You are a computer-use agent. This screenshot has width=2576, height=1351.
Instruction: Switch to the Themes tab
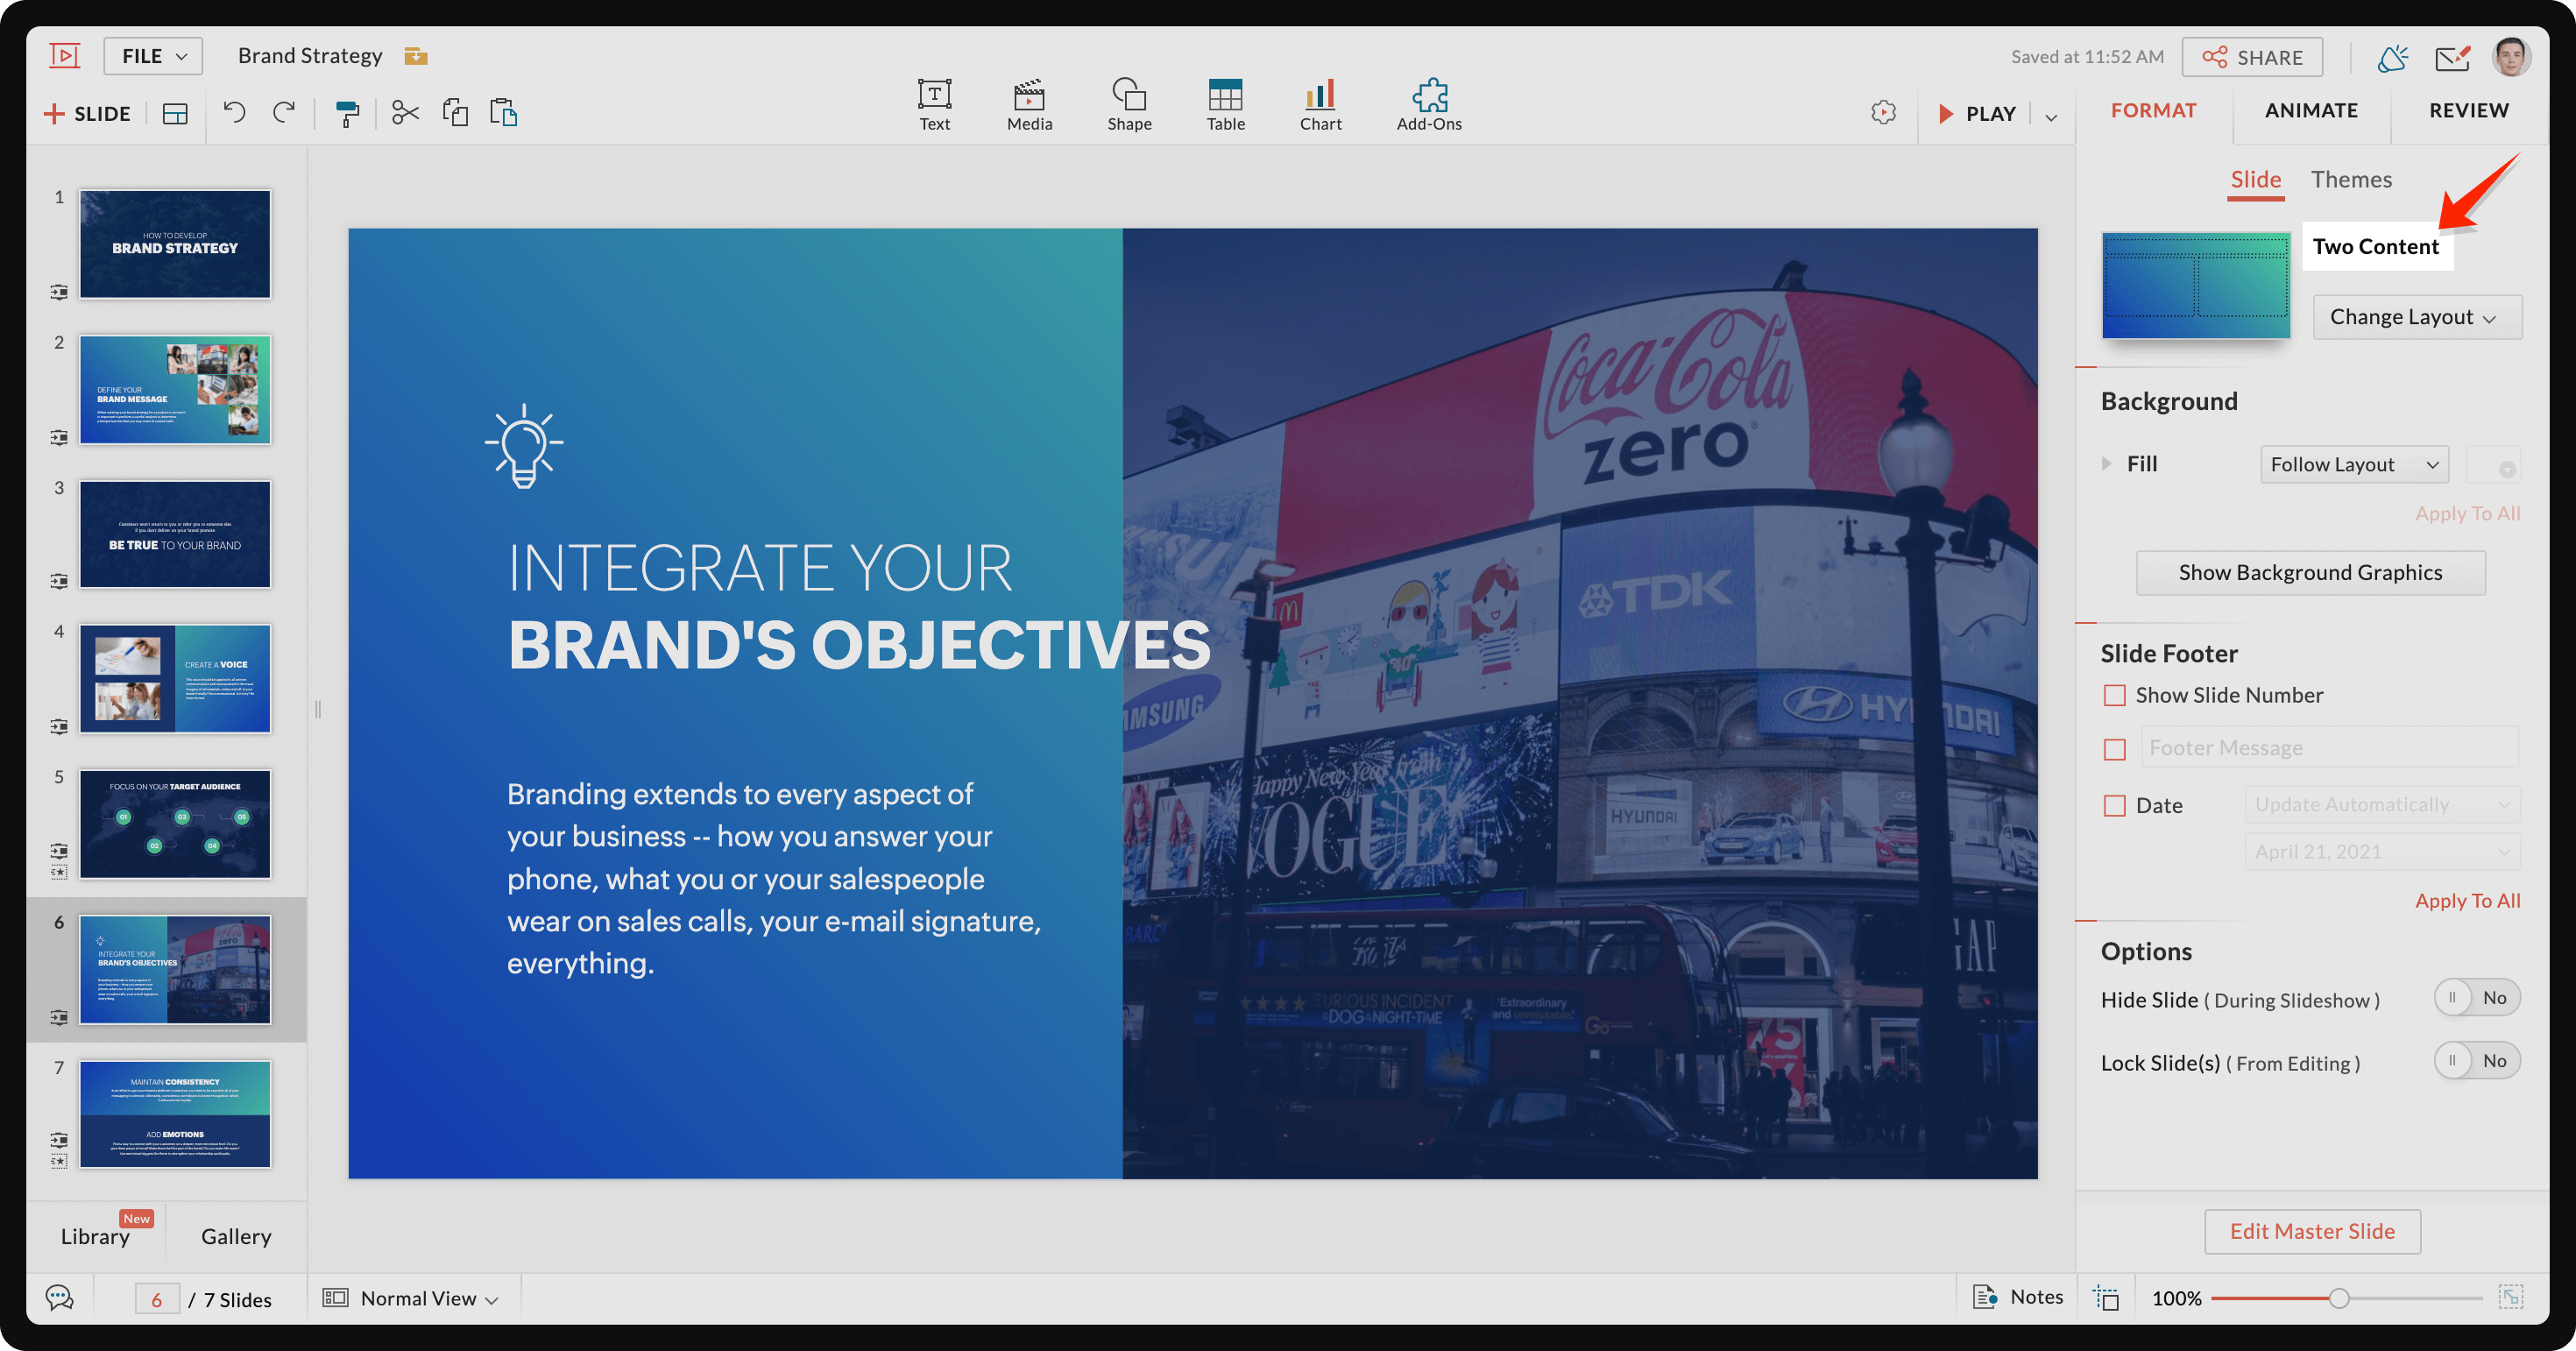(x=2350, y=180)
